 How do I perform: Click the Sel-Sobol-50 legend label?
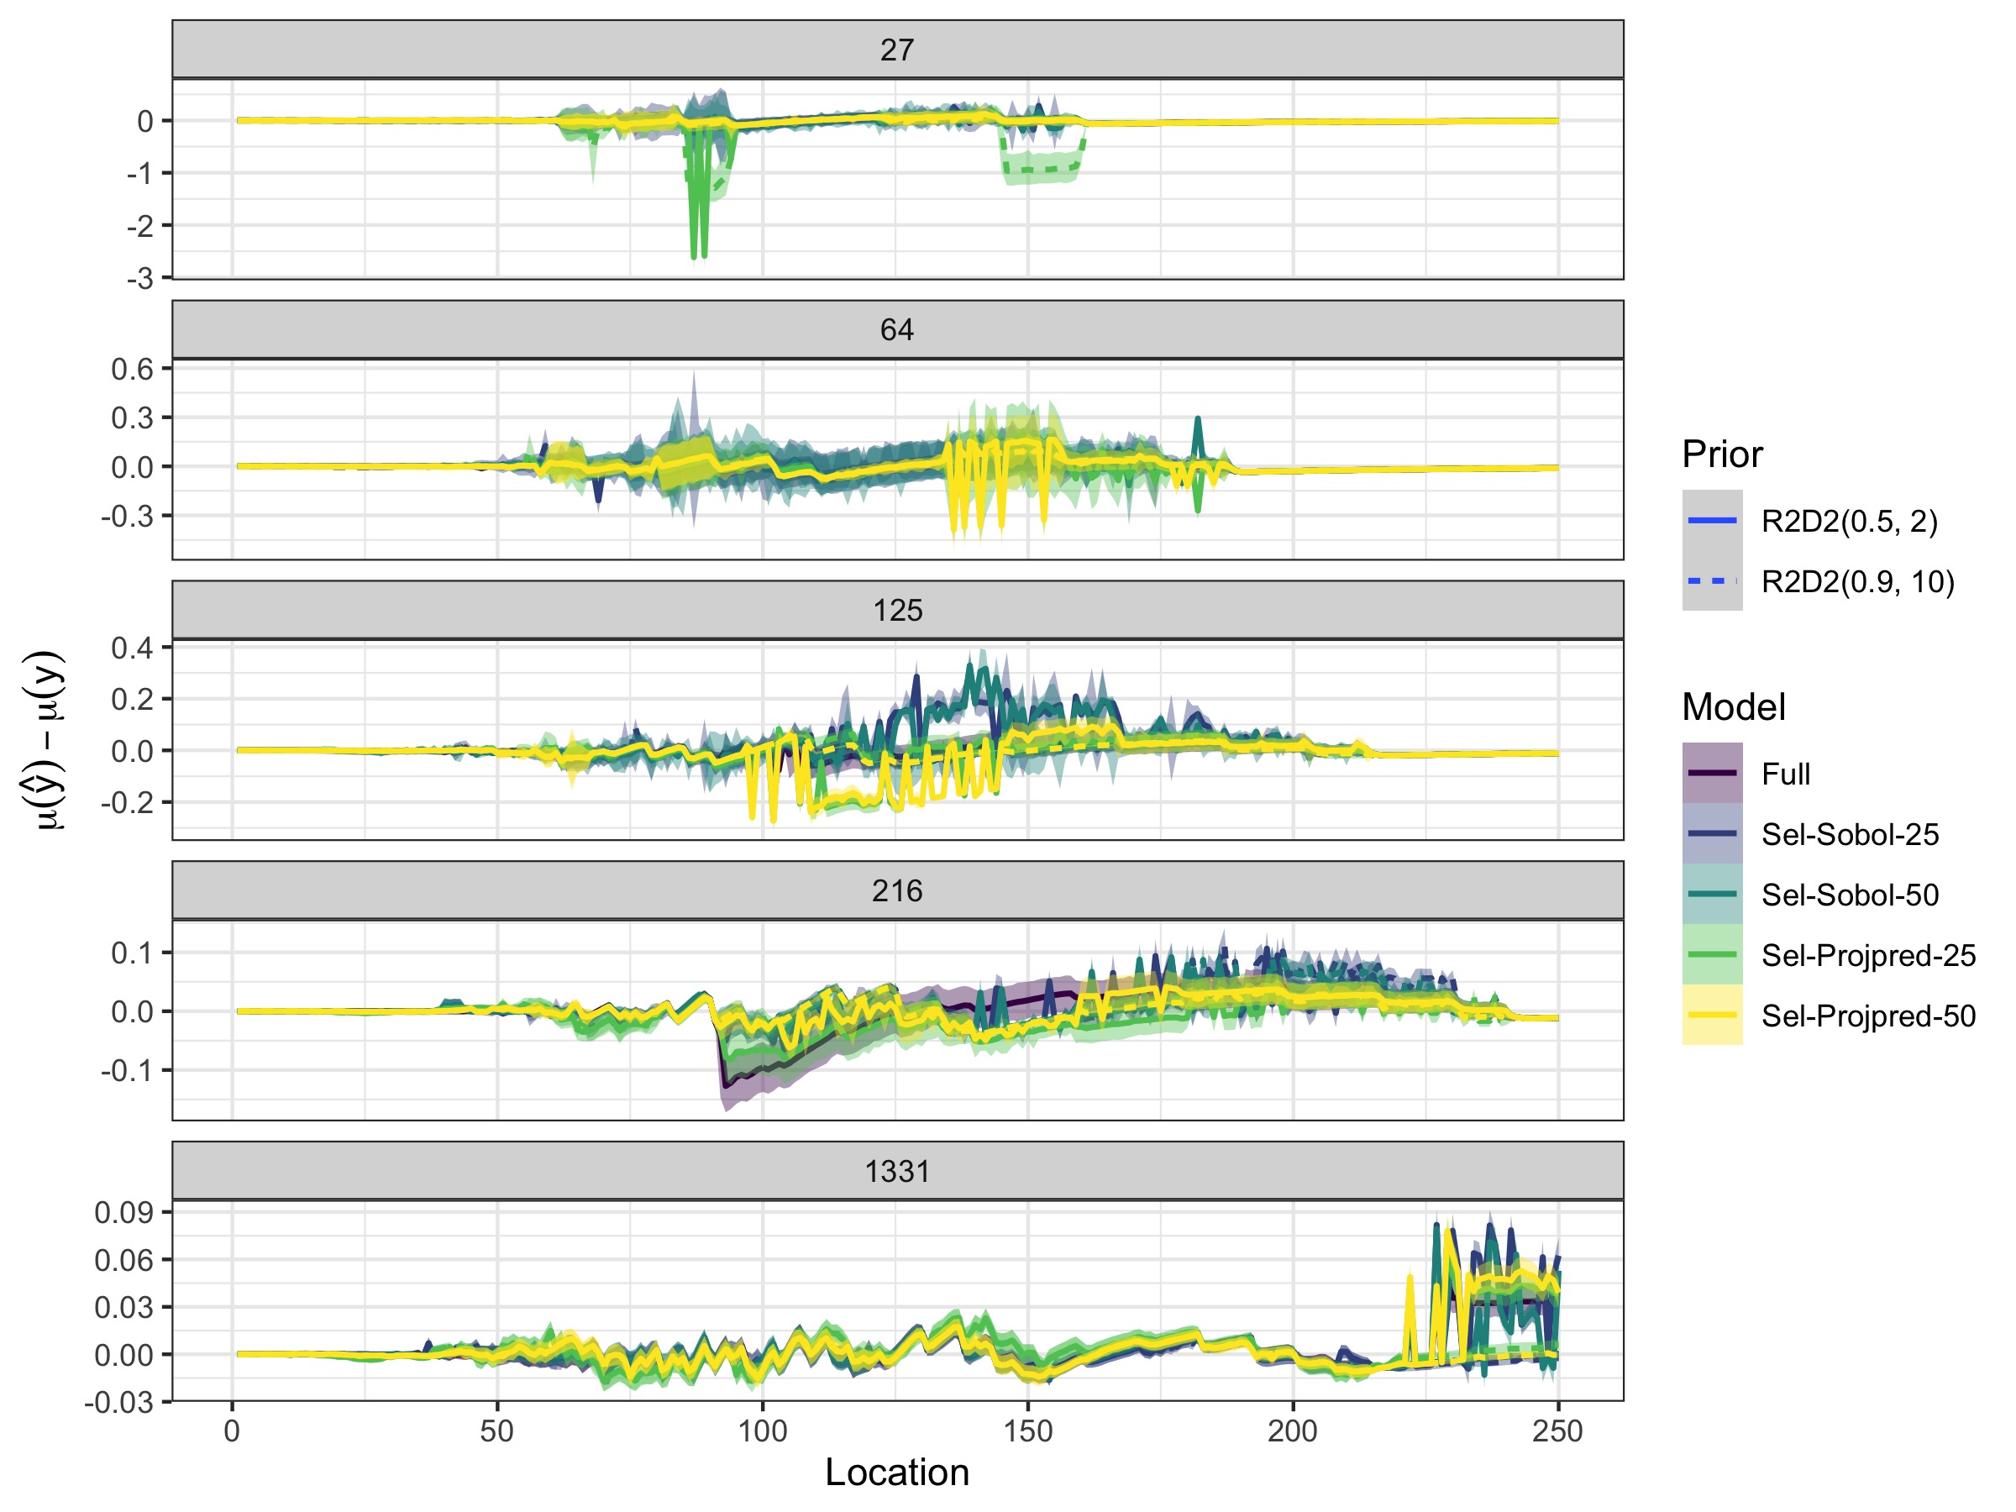(1849, 895)
